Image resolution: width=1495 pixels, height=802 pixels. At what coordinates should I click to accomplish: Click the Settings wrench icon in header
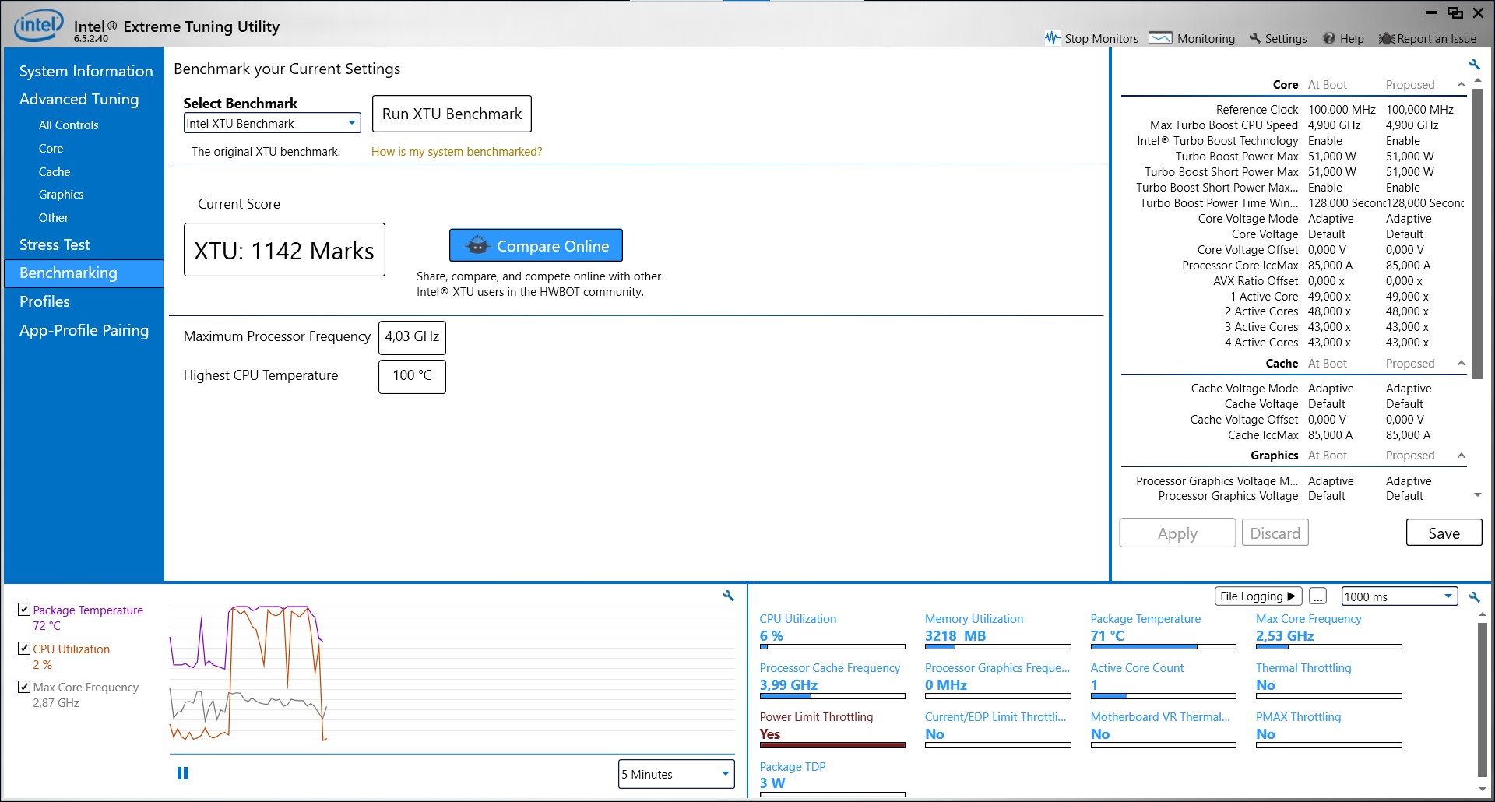pyautogui.click(x=1254, y=38)
